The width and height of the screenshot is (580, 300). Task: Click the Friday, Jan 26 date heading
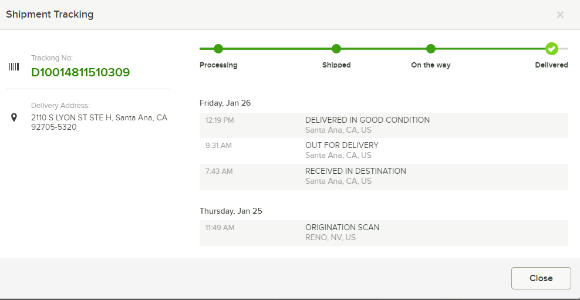pyautogui.click(x=225, y=103)
